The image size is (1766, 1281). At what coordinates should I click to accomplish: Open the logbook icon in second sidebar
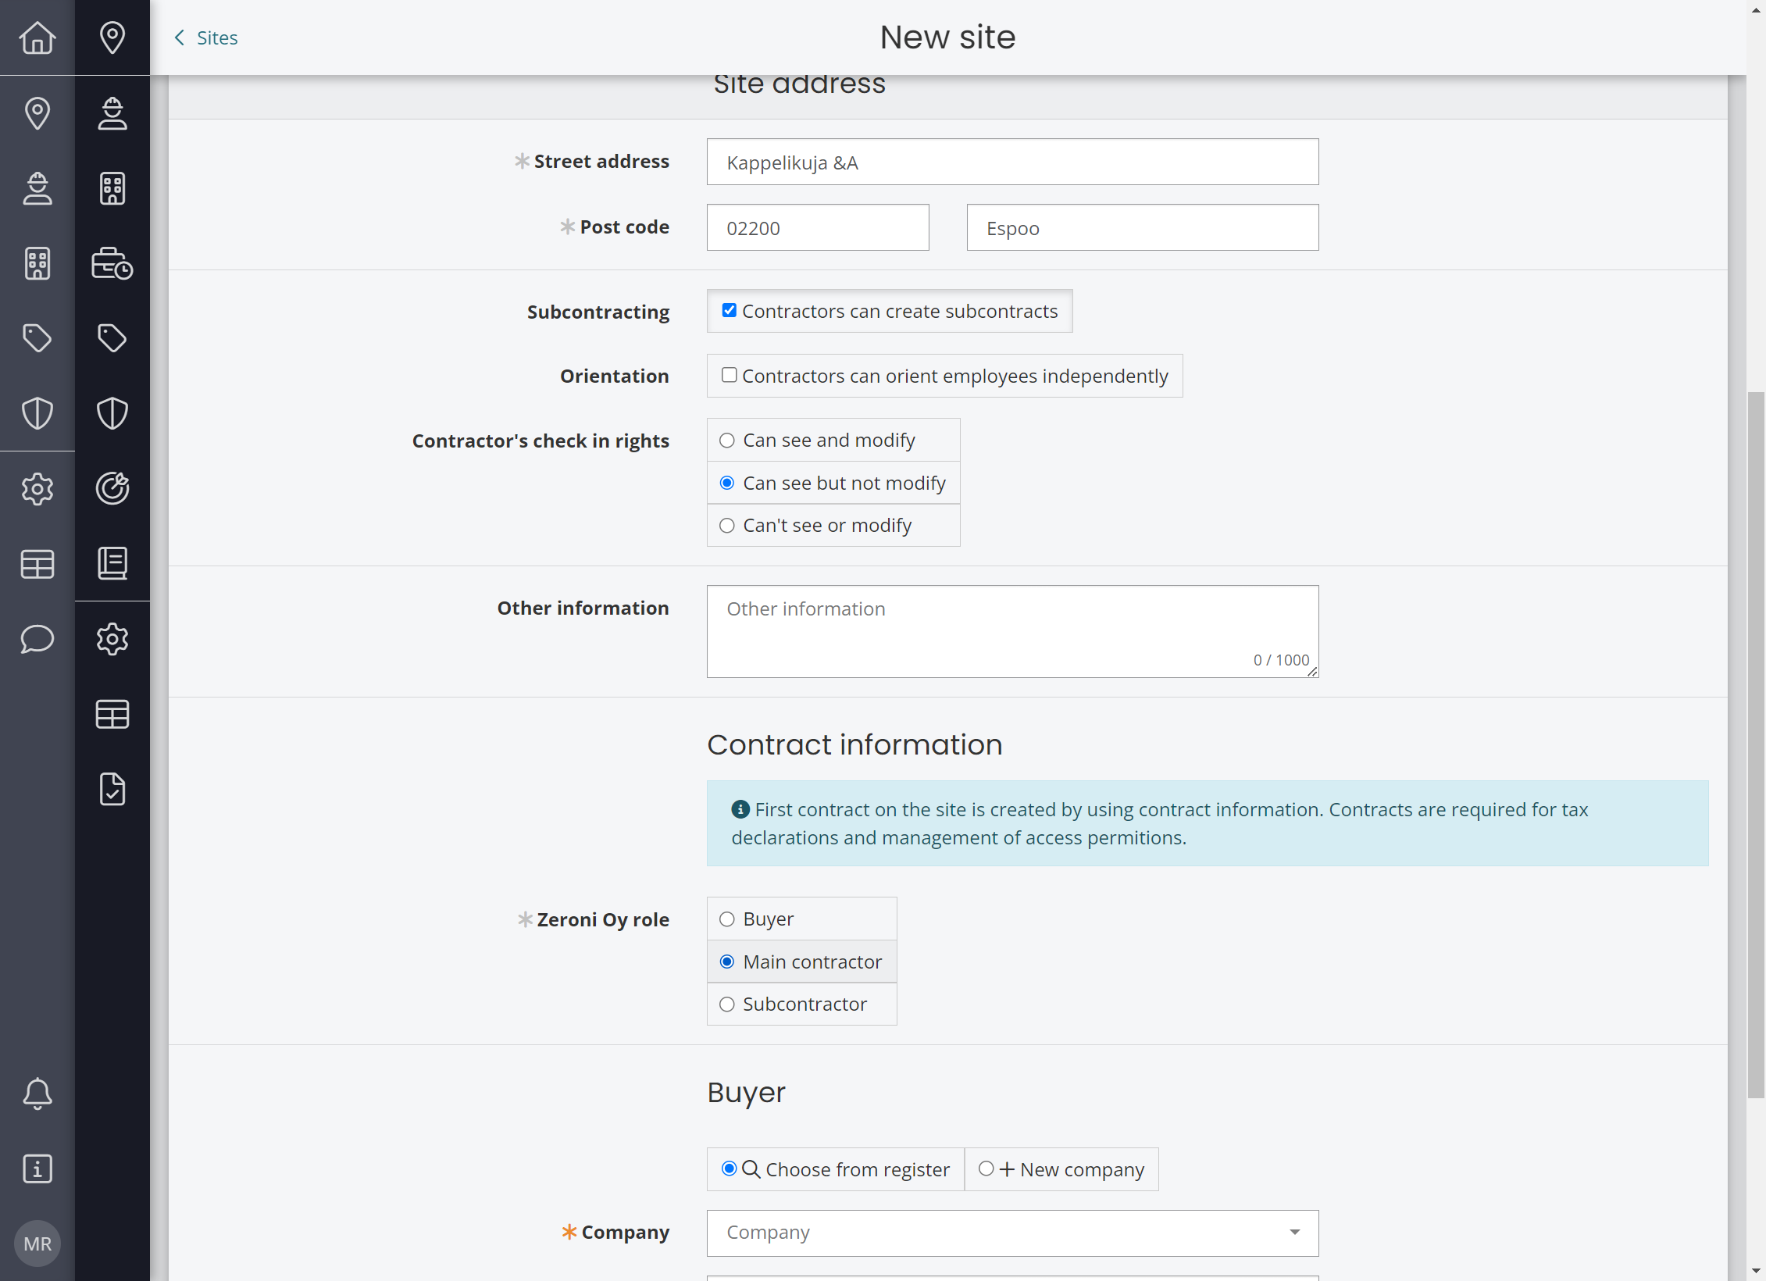pos(112,563)
